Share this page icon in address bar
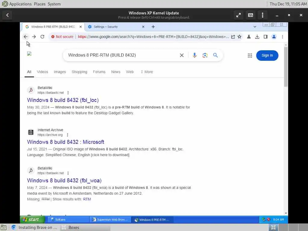The image size is (308, 231). click(233, 37)
